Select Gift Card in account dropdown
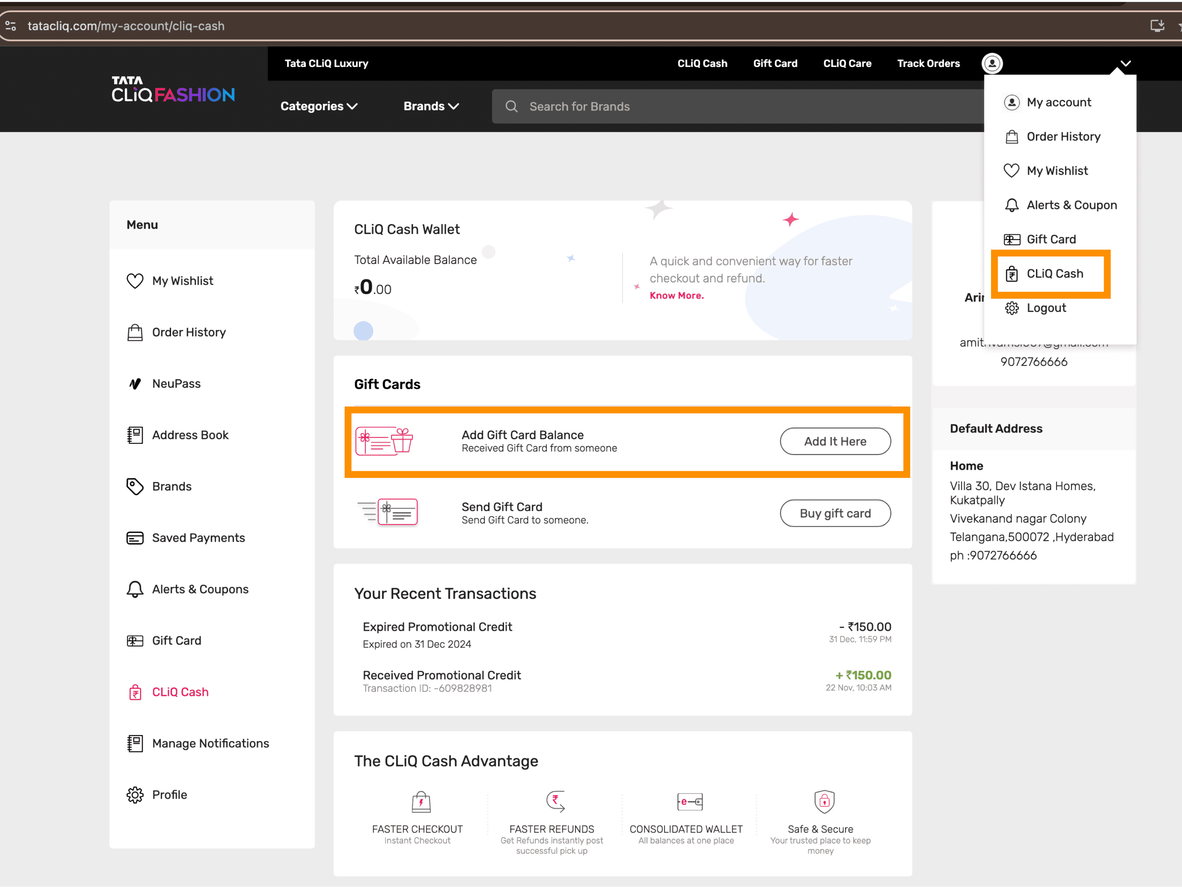 [x=1051, y=239]
